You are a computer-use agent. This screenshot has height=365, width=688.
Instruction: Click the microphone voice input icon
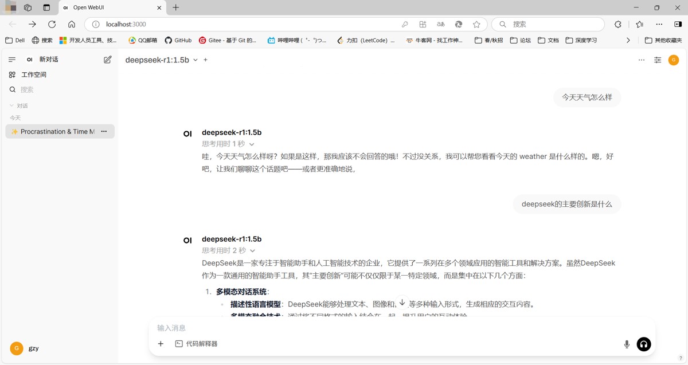627,344
